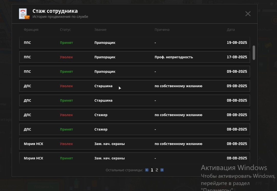Click the table's vertical scrollbar thumb

click(x=254, y=53)
